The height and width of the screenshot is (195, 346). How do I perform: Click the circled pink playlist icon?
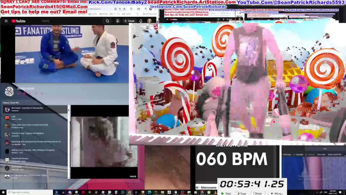24,93
